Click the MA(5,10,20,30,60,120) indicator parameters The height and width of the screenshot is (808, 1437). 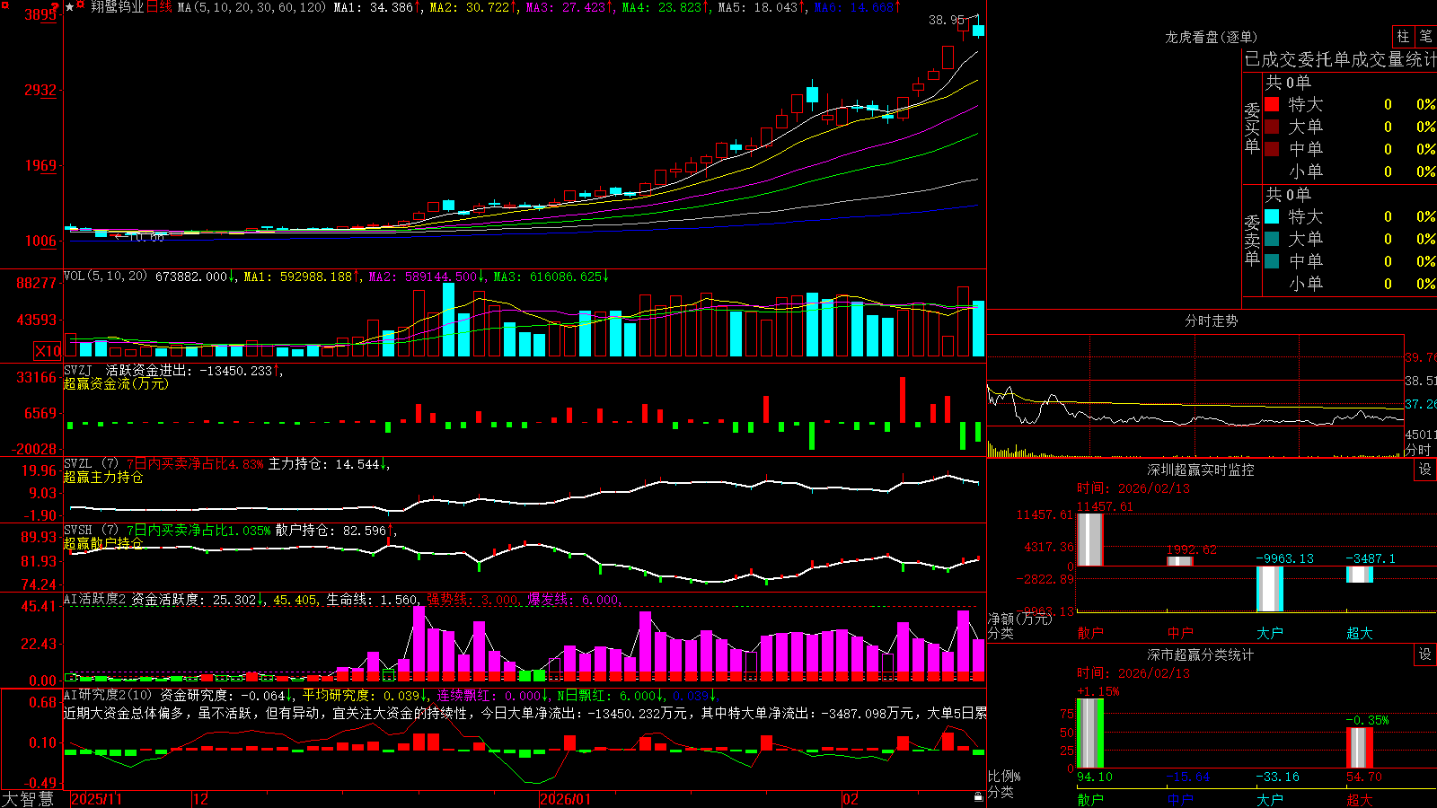pos(251,7)
